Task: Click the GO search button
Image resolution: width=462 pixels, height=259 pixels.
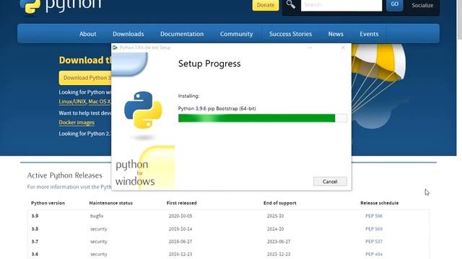Action: coord(395,5)
